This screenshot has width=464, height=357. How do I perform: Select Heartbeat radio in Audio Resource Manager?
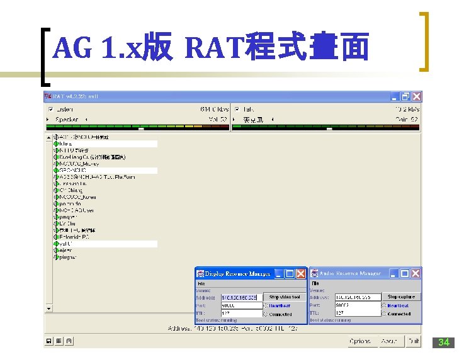coord(384,305)
